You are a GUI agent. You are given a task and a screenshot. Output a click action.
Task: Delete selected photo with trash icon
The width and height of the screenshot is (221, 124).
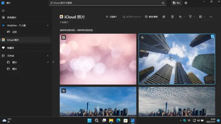172,17
